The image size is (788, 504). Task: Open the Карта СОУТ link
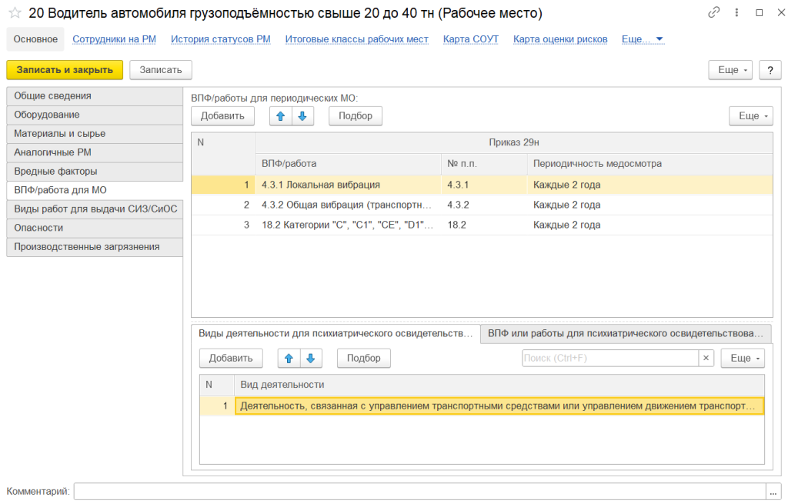(x=471, y=39)
